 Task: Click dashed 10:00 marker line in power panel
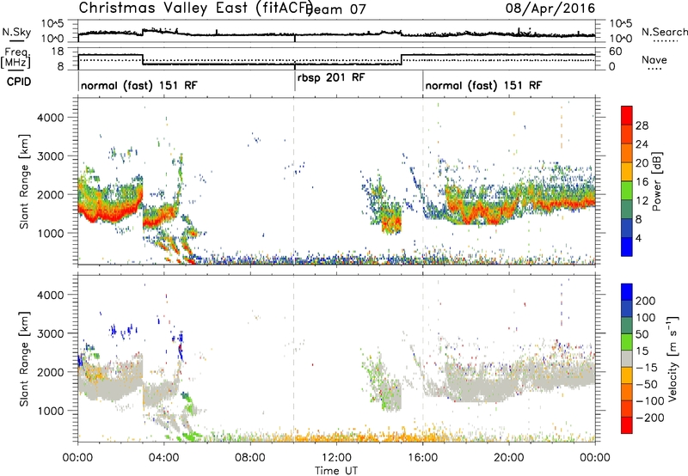[x=294, y=181]
